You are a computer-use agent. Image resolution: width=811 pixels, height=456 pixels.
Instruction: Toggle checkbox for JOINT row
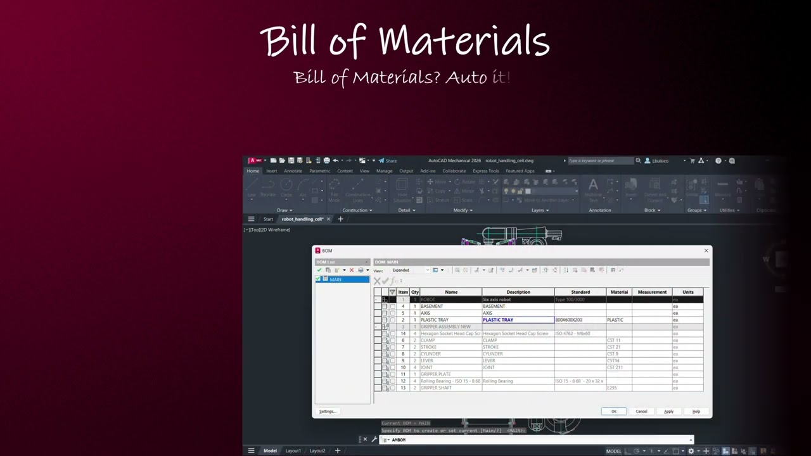point(393,367)
